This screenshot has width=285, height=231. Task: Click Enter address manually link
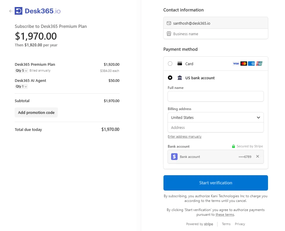pos(184,137)
